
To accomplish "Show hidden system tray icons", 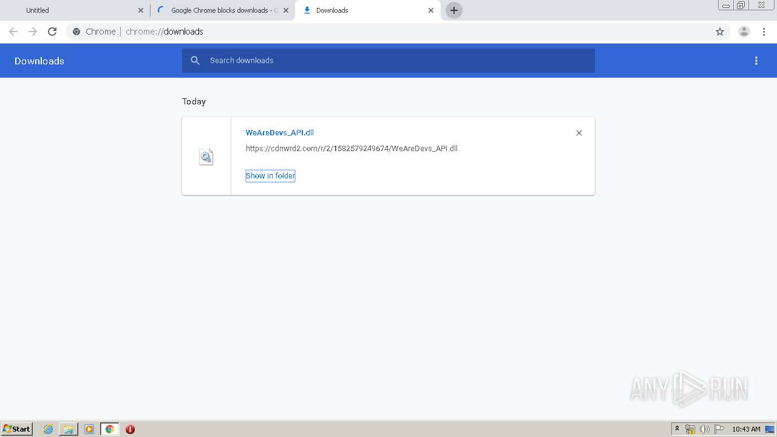I will pos(677,429).
